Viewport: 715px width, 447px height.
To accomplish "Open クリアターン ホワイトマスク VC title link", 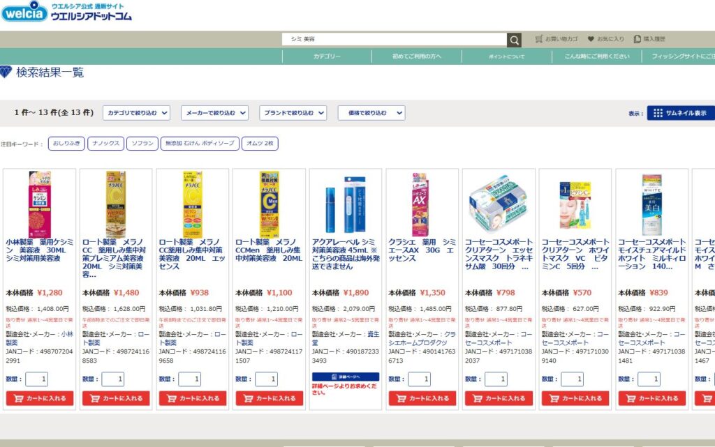I will coord(575,254).
